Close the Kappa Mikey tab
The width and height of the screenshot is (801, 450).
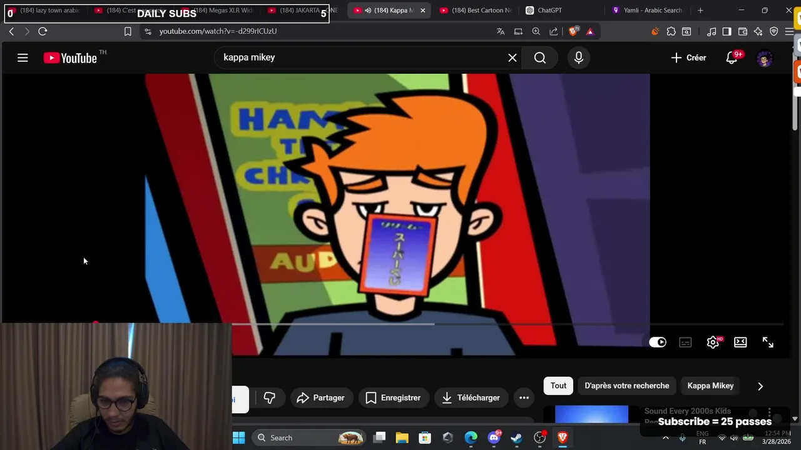click(x=423, y=11)
